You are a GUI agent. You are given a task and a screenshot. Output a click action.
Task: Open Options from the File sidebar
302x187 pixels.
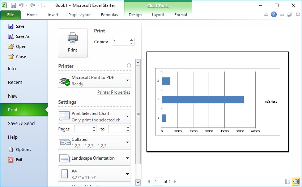pyautogui.click(x=23, y=150)
